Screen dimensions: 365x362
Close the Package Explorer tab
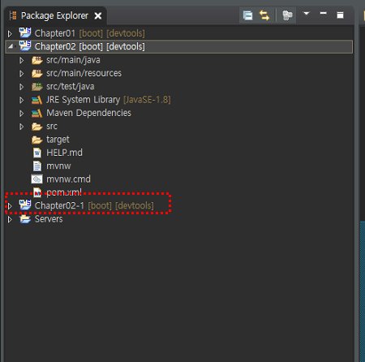click(98, 16)
